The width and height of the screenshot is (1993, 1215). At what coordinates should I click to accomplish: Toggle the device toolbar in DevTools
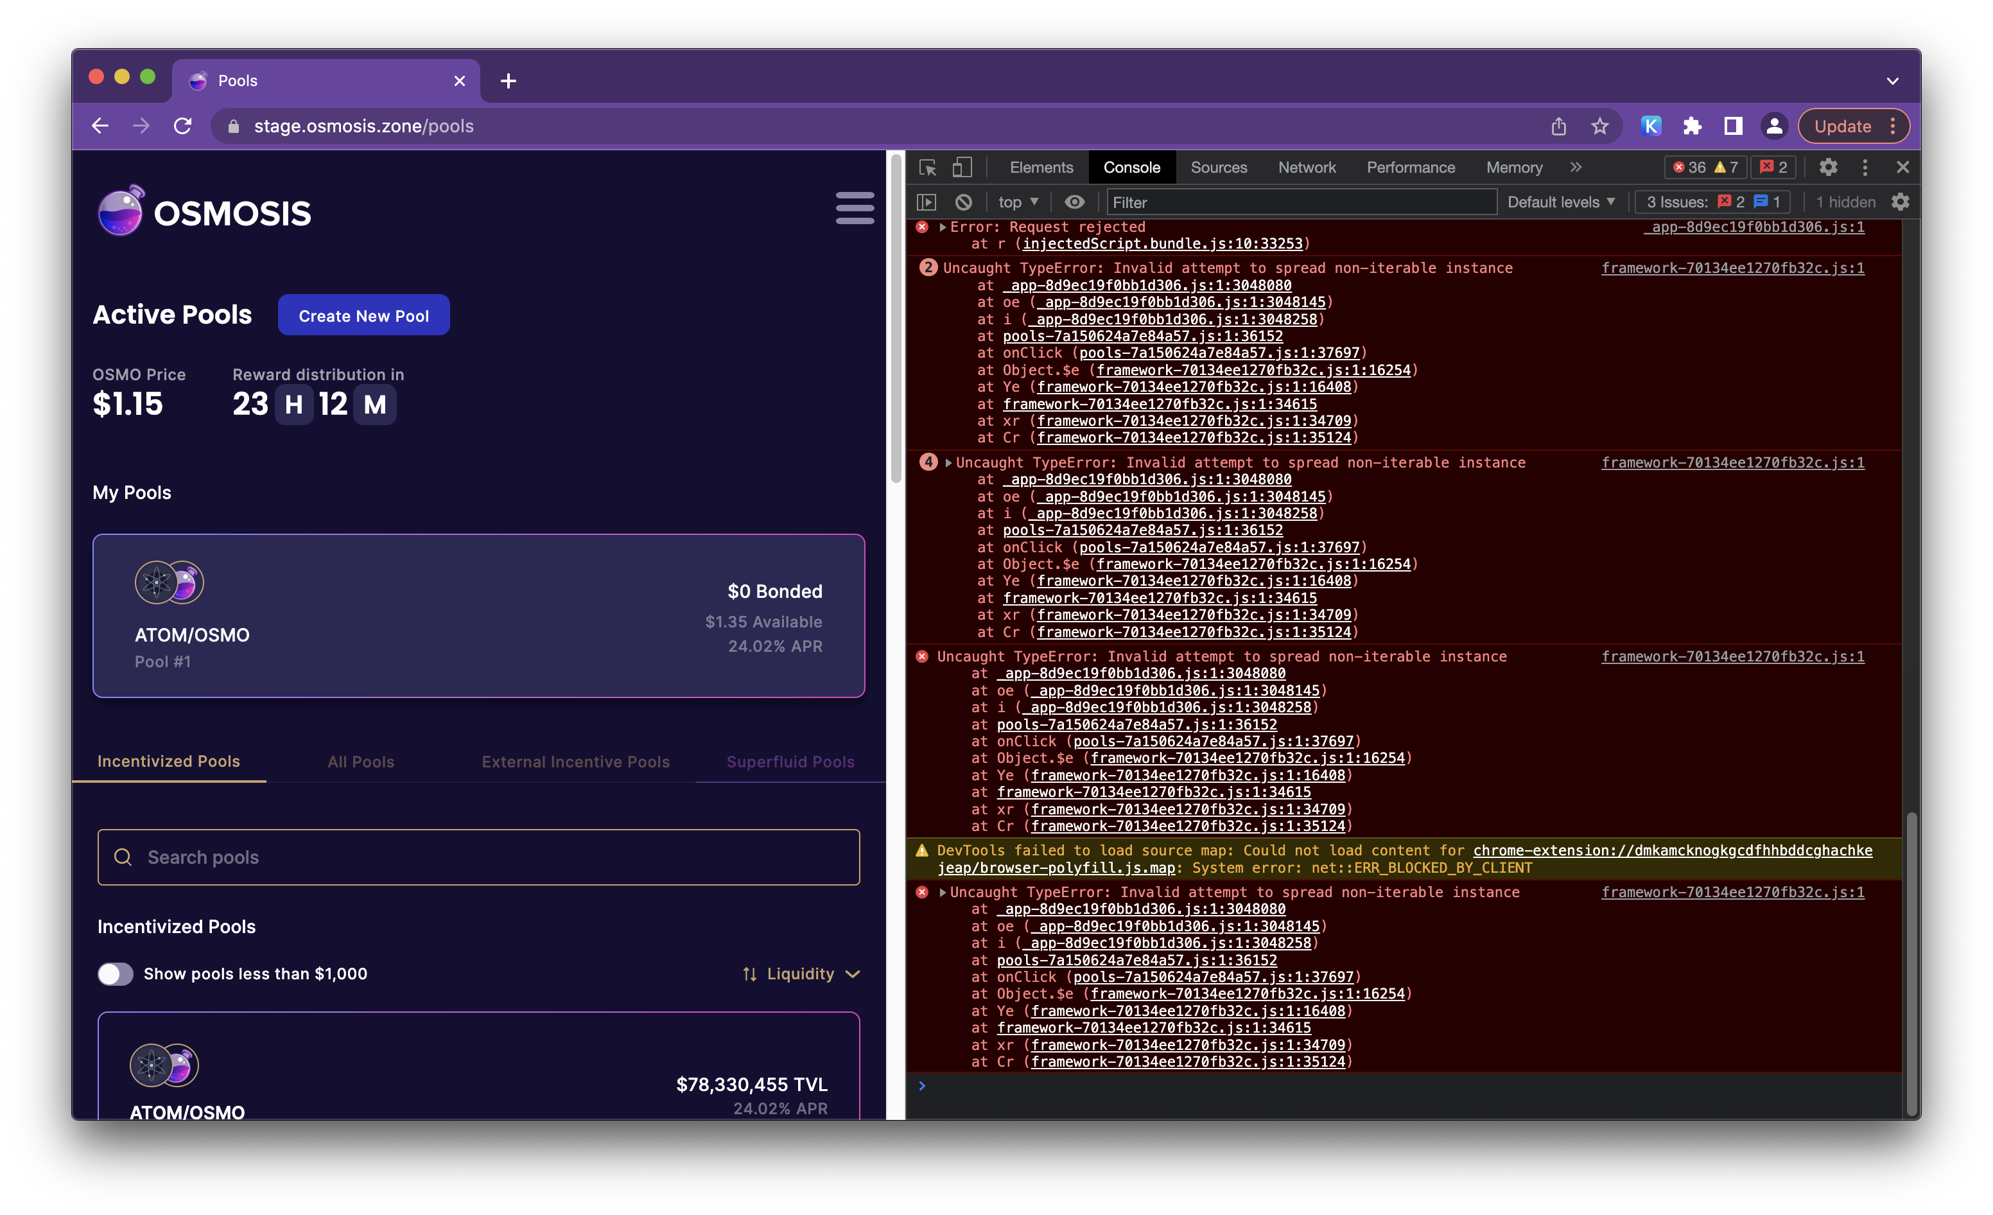(962, 168)
